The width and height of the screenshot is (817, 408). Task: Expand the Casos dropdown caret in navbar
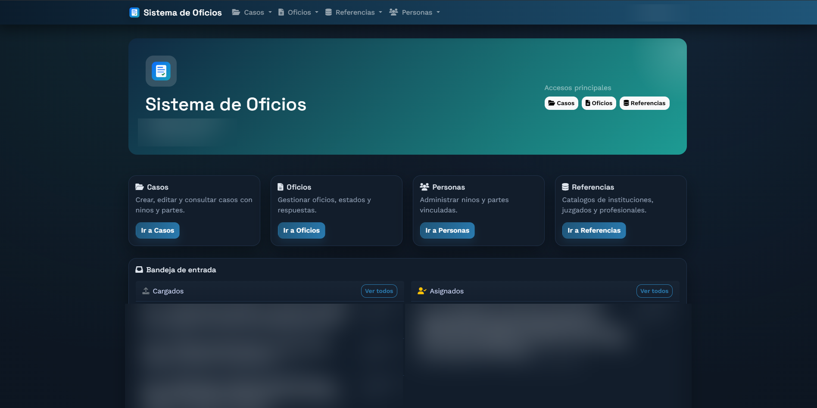(270, 12)
